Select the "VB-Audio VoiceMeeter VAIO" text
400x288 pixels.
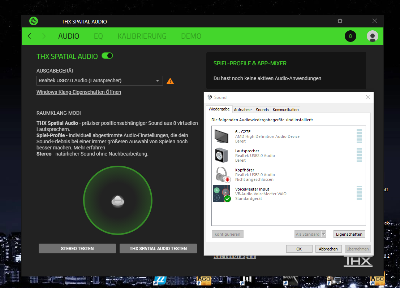261,194
